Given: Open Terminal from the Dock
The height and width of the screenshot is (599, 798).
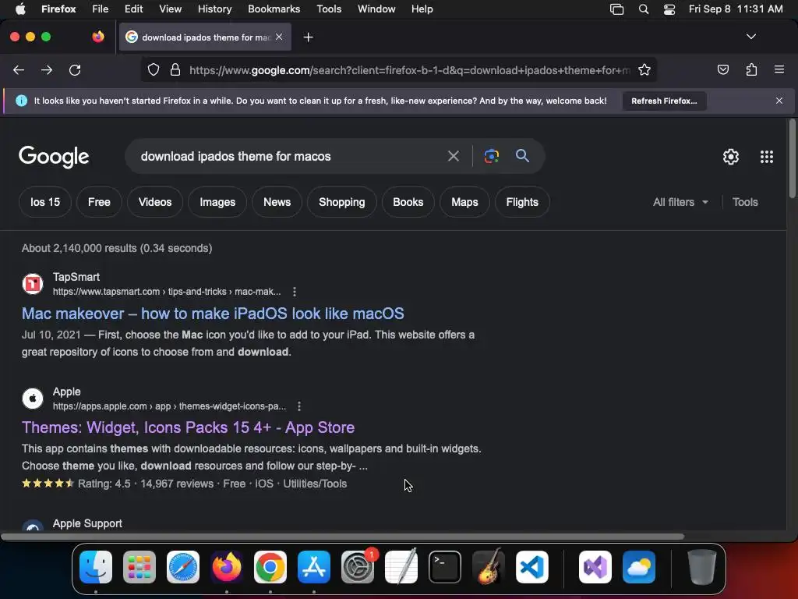Looking at the screenshot, I should point(445,567).
